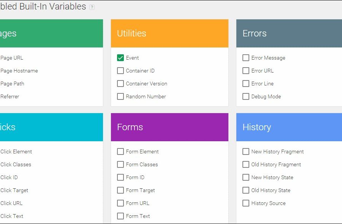Select the Error Line checkbox
The image size is (342, 224).
coord(246,84)
